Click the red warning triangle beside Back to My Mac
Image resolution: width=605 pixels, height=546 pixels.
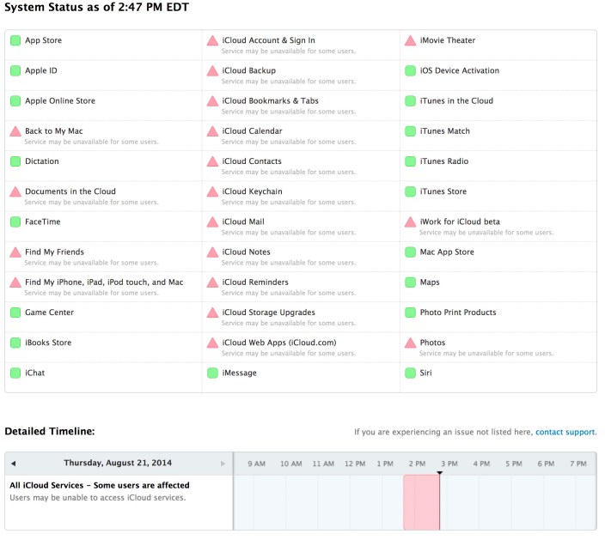(x=15, y=131)
